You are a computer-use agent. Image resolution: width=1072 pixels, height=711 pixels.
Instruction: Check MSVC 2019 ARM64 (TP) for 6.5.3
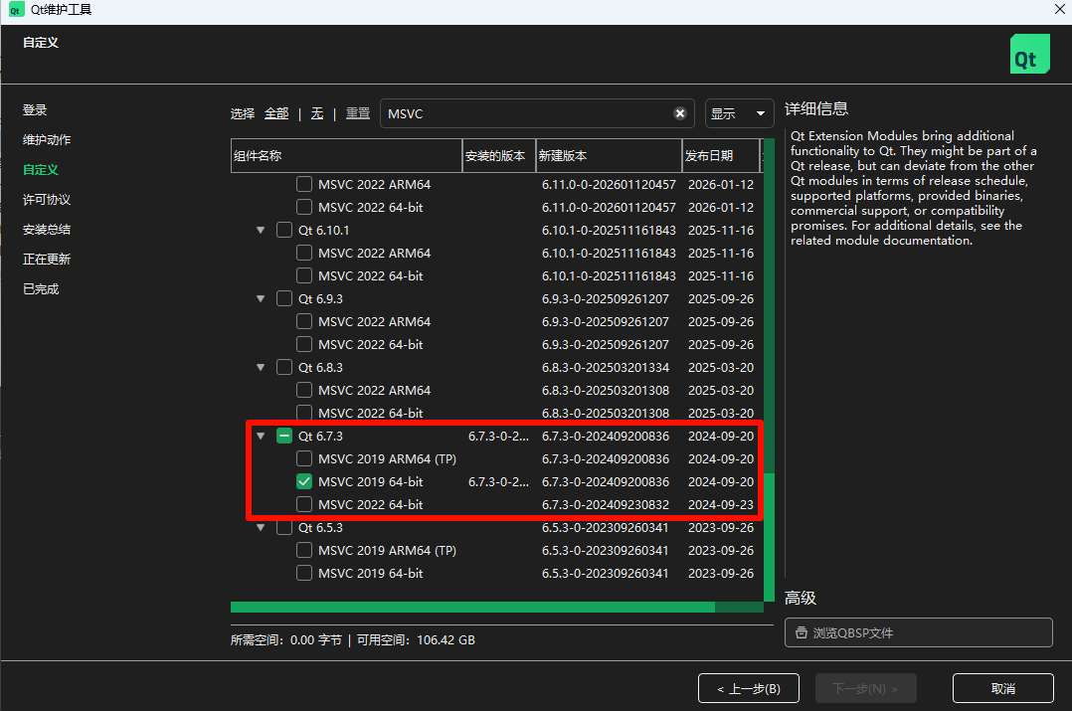(304, 550)
